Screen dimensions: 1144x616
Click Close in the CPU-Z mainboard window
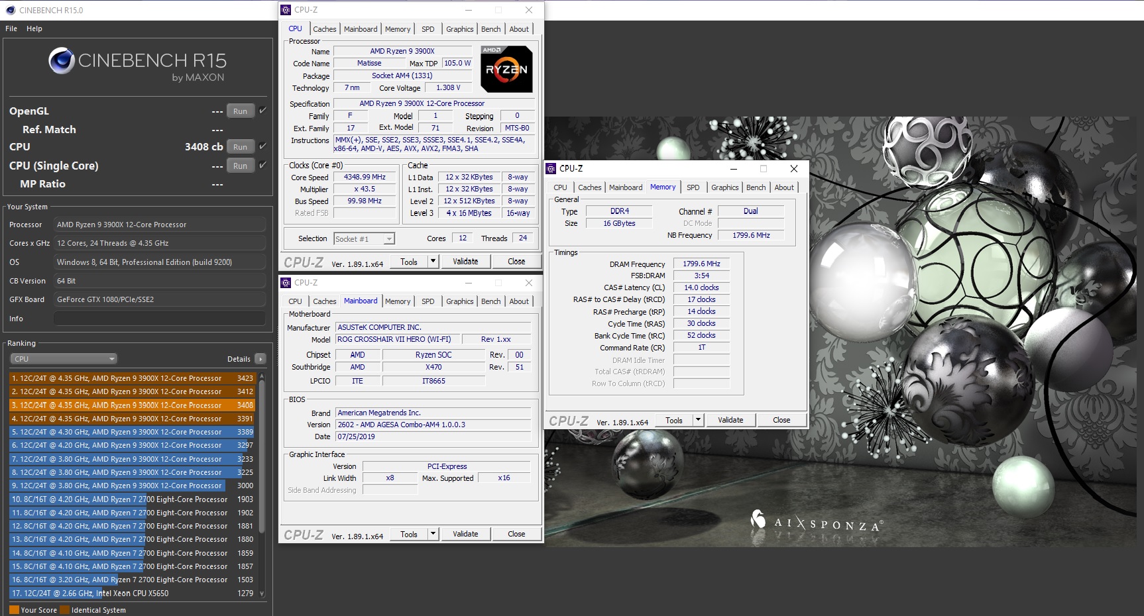516,534
